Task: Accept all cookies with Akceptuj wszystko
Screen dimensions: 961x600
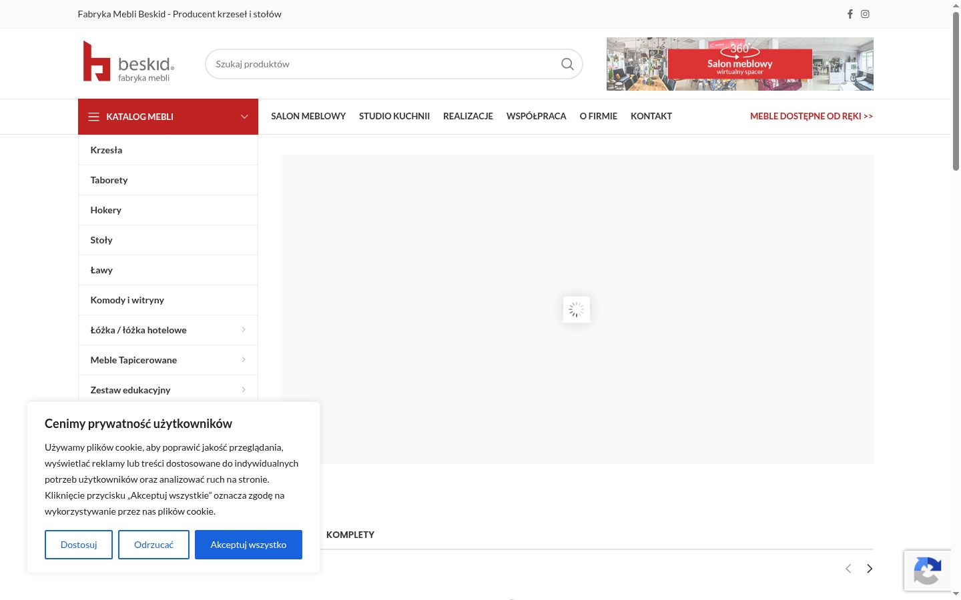Action: click(248, 545)
